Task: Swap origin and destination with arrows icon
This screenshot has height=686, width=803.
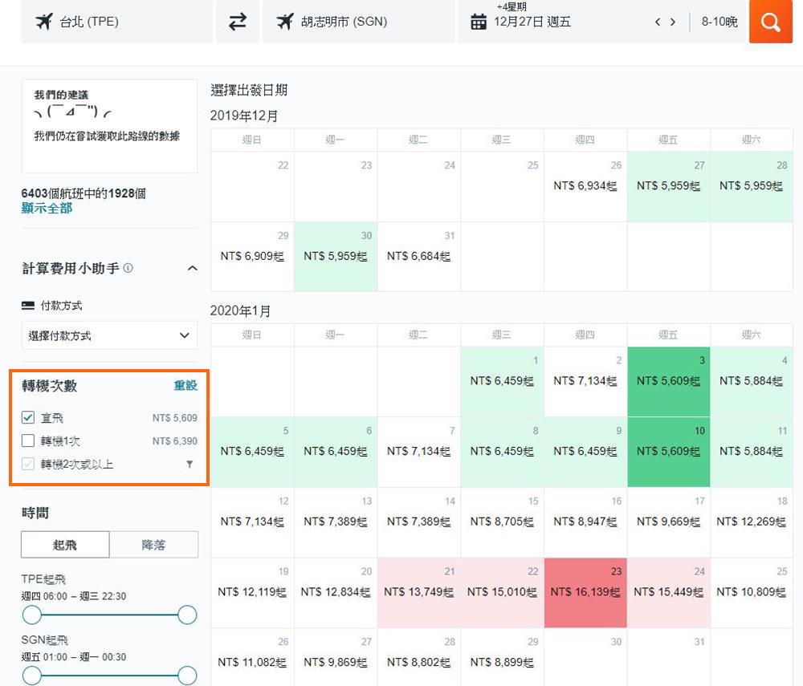Action: pyautogui.click(x=238, y=22)
